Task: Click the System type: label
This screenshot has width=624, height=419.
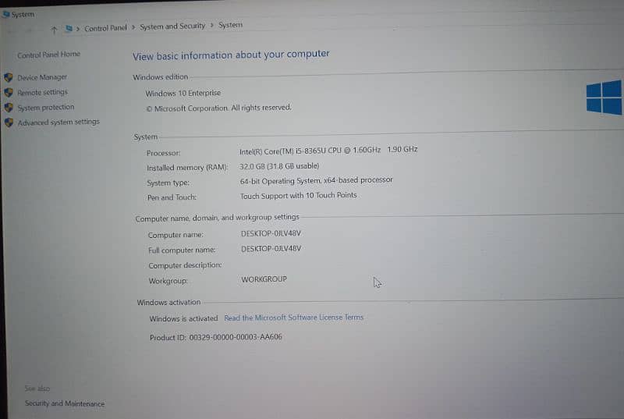Action: coord(168,183)
